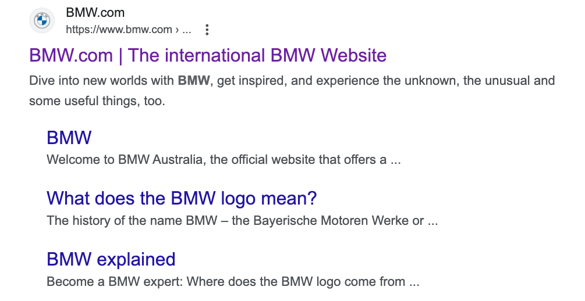
Task: Click the https://www.bmw.com URL breadcrumb
Action: 128,30
